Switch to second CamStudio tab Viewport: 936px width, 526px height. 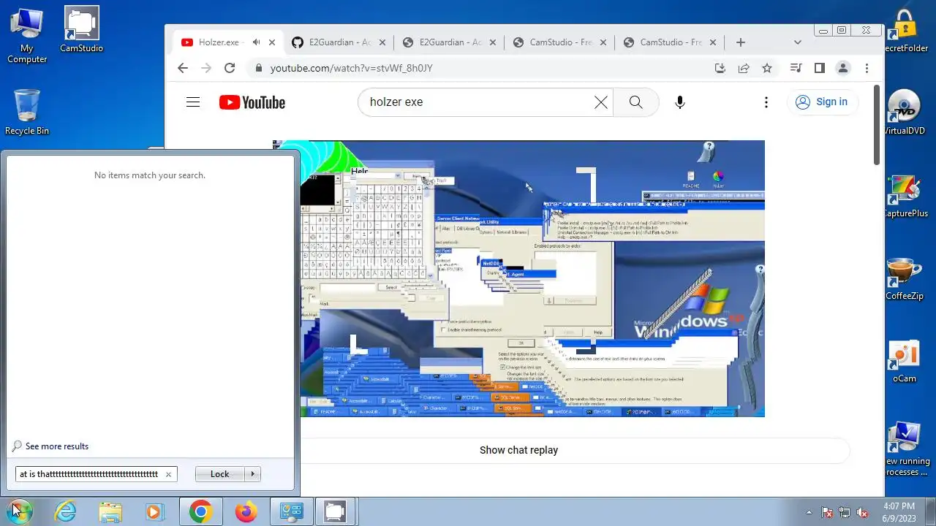click(x=670, y=42)
